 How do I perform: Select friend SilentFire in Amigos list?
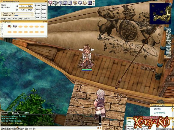157,109
